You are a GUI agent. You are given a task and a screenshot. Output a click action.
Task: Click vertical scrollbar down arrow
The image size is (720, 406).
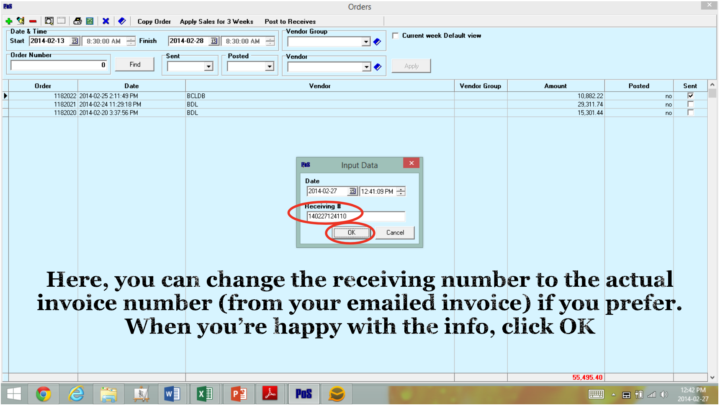pyautogui.click(x=712, y=378)
